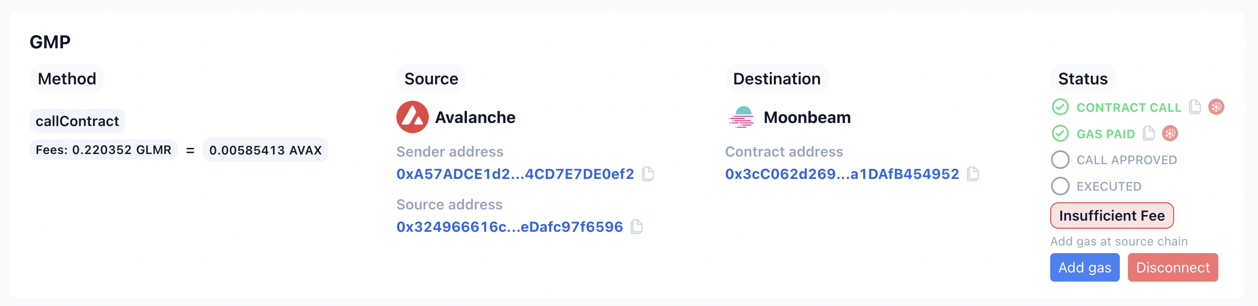Copy the source address
The width and height of the screenshot is (1258, 306).
[x=637, y=227]
